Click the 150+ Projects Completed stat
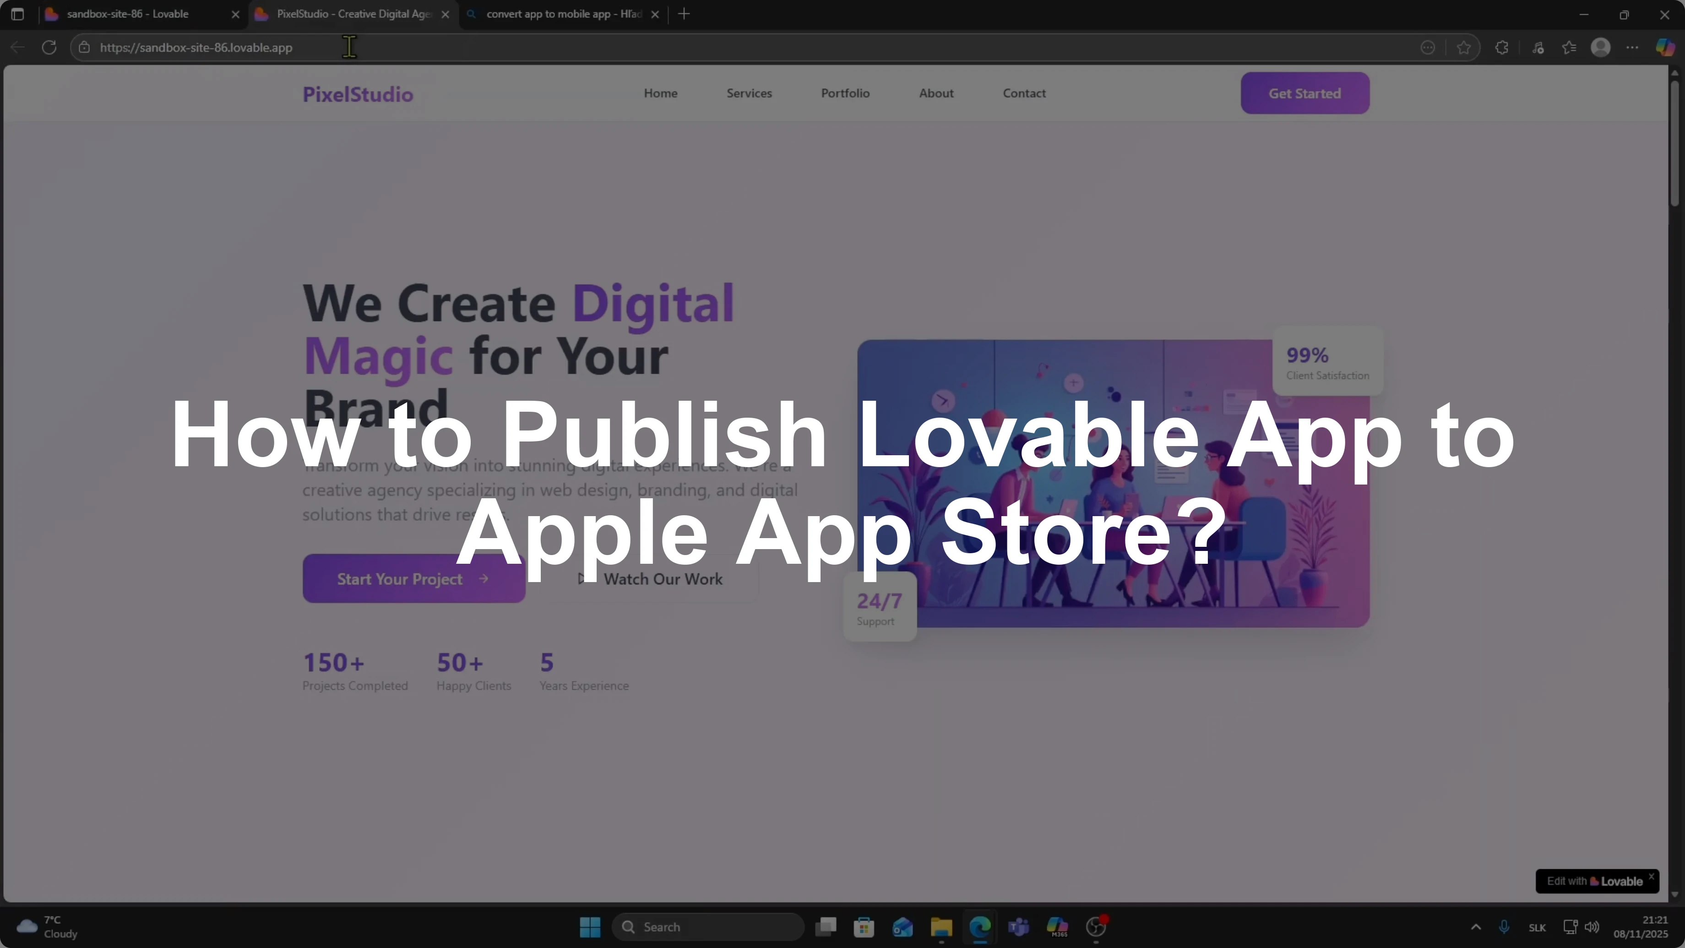Viewport: 1685px width, 948px height. (x=355, y=671)
